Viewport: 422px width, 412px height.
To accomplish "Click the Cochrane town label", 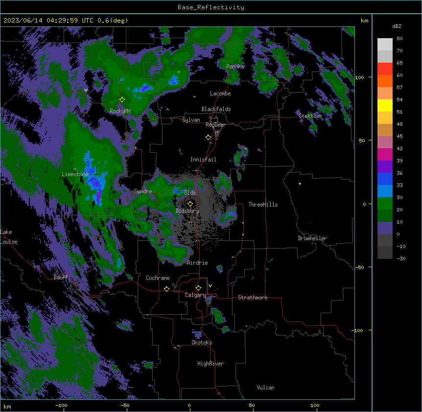I will [x=158, y=278].
